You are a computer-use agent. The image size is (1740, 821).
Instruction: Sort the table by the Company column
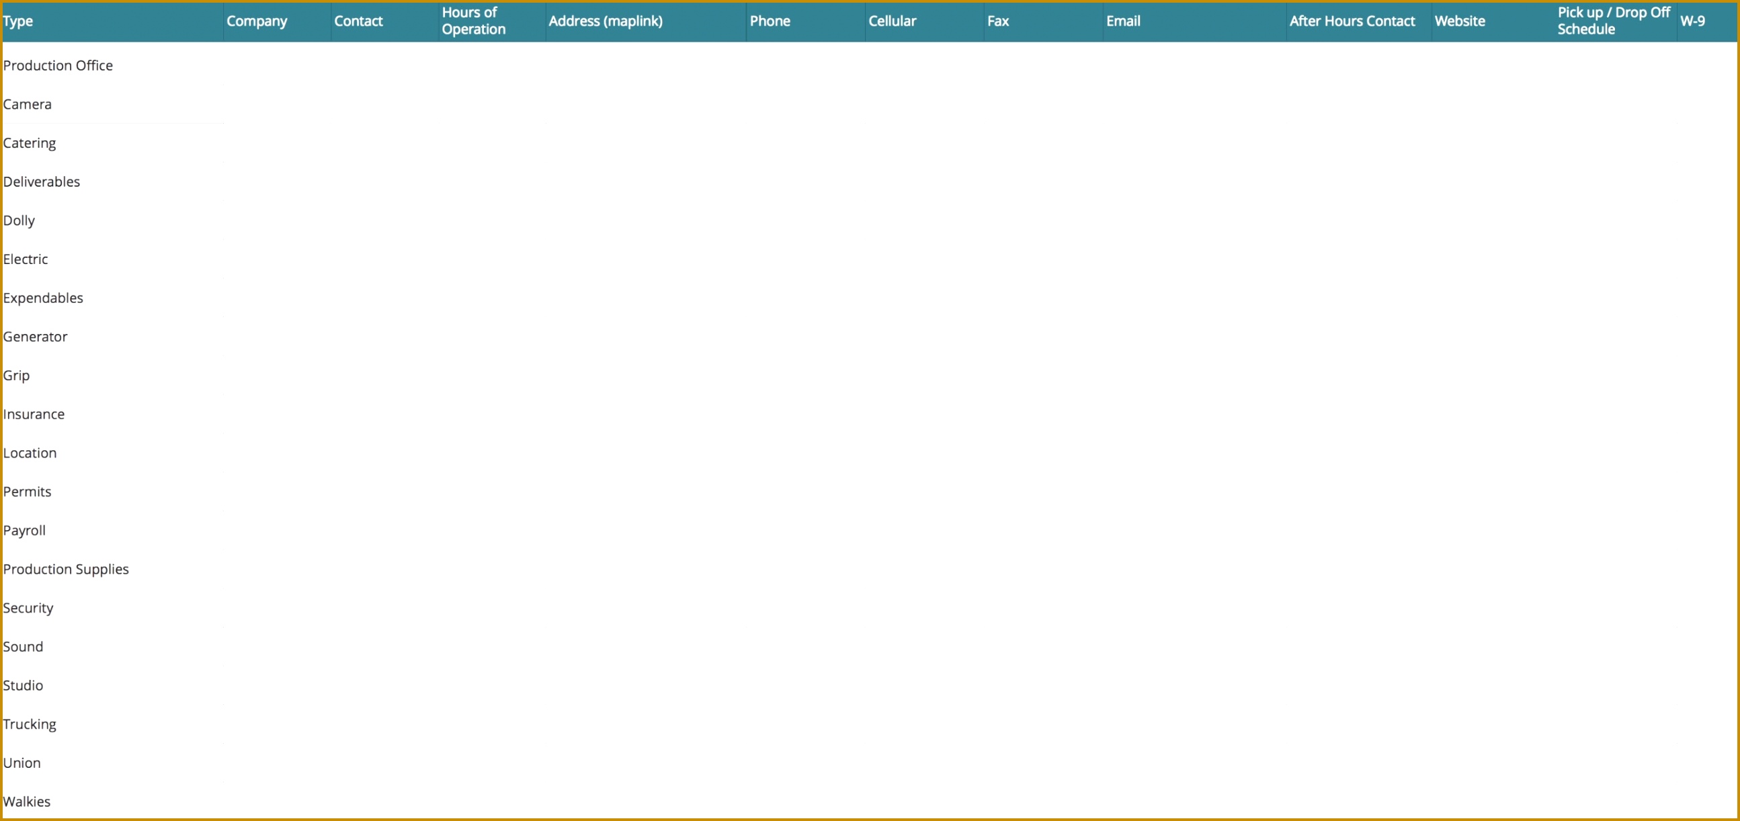pyautogui.click(x=257, y=21)
